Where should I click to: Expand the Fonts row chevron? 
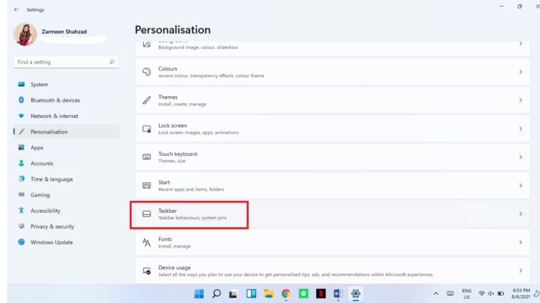(x=520, y=243)
